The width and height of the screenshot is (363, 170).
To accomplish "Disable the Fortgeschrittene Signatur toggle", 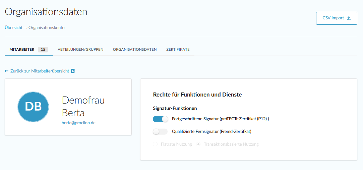I will click(x=160, y=119).
